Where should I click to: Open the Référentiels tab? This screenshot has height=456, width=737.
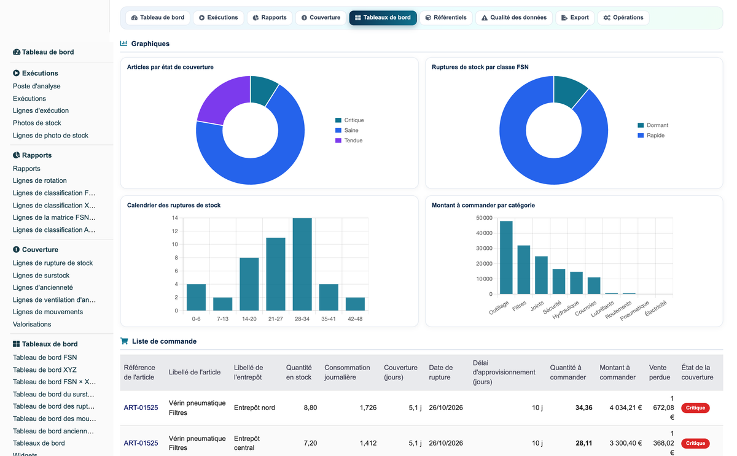(446, 18)
